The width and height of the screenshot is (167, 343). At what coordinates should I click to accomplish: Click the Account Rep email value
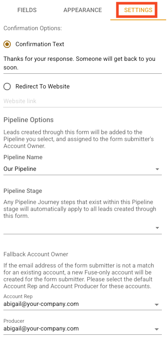click(x=41, y=304)
